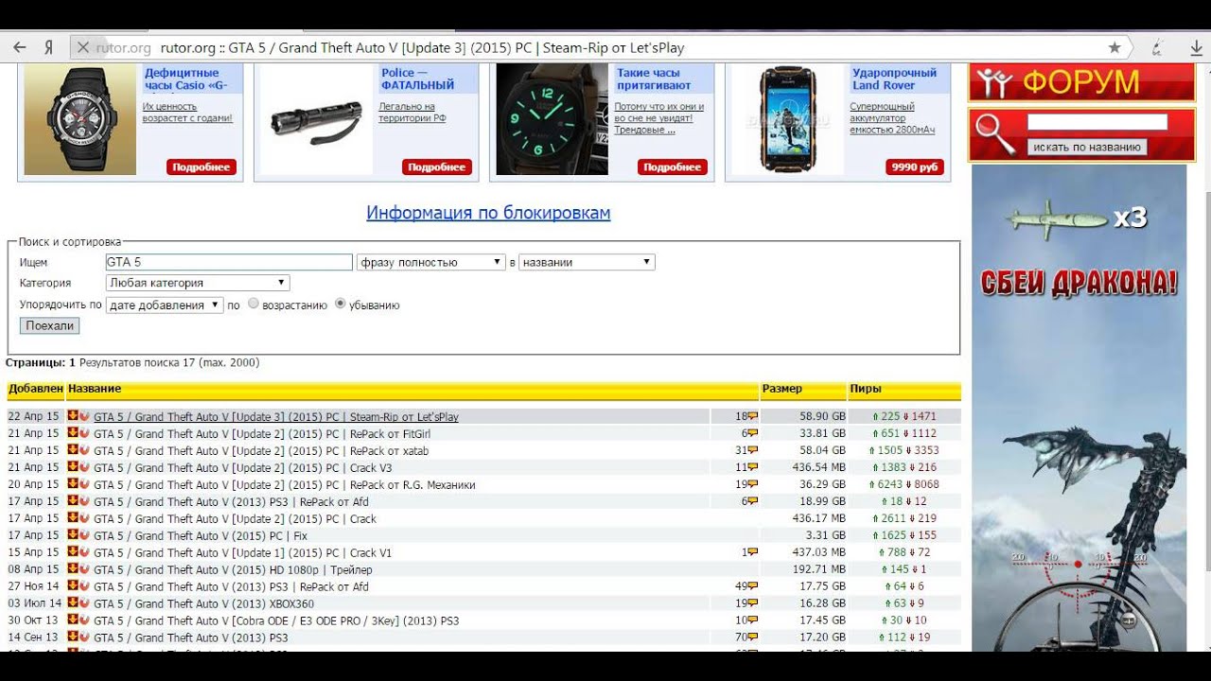The image size is (1211, 681).
Task: Click the Casio watch ad image
Action: click(x=80, y=120)
